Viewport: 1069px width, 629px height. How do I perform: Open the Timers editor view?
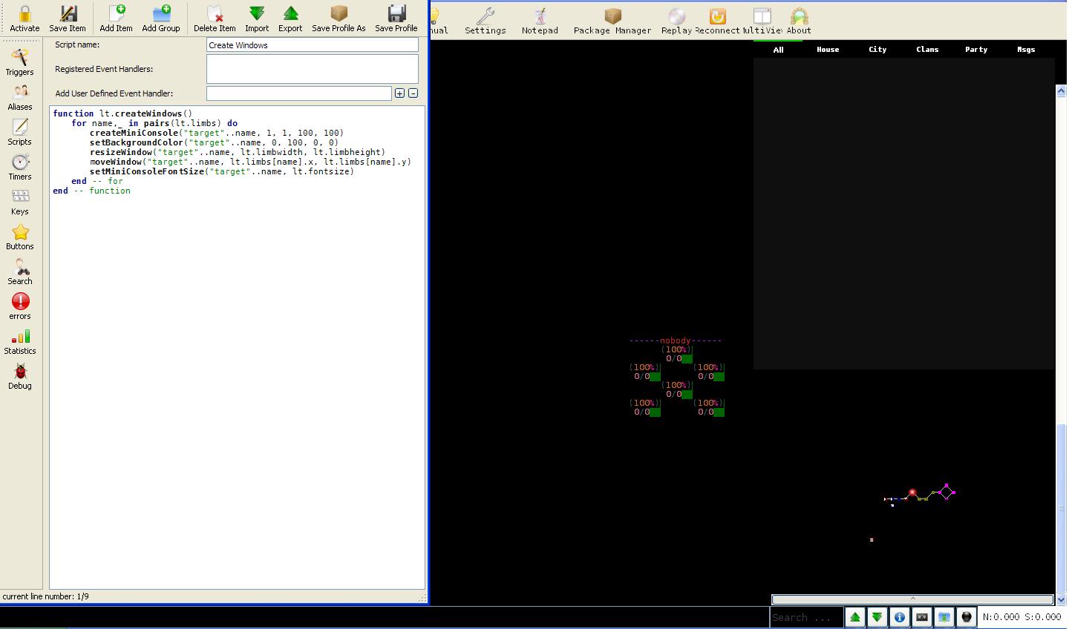coord(20,167)
